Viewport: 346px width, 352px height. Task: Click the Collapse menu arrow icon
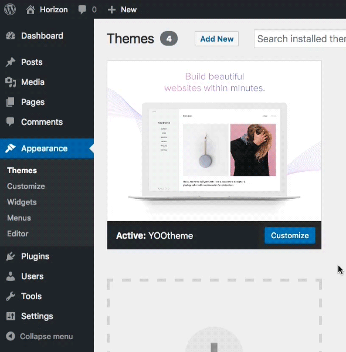point(11,336)
